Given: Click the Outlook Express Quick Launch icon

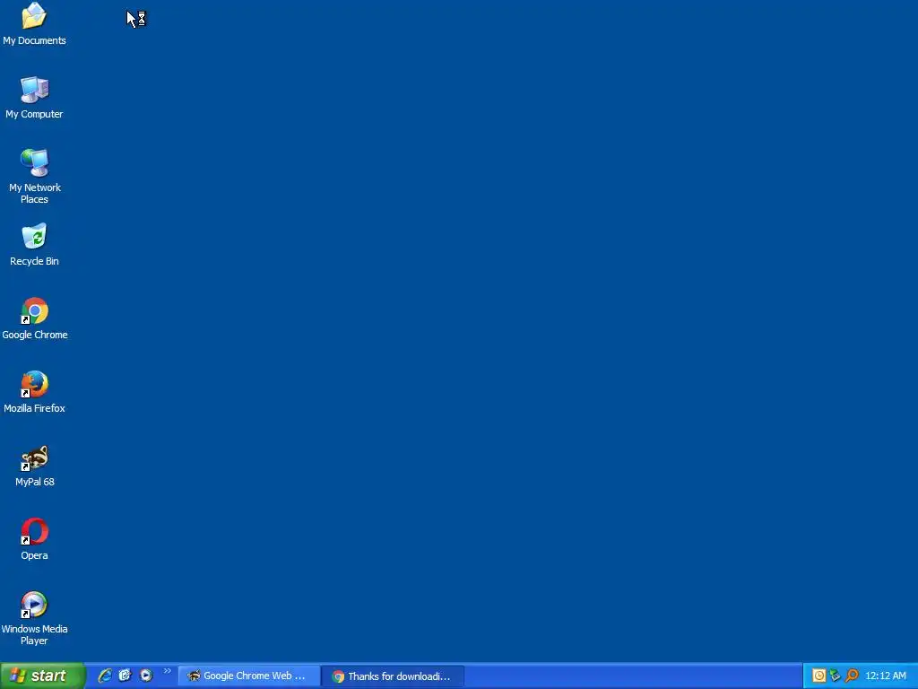Looking at the screenshot, I should pyautogui.click(x=126, y=676).
